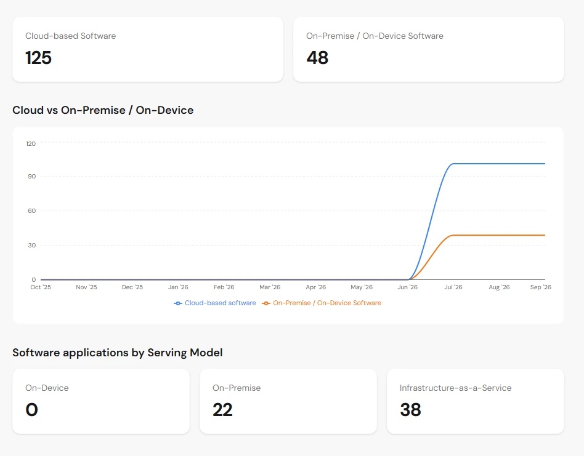Viewport: 584px width, 456px height.
Task: Click the Mar '26 axis label
Action: point(270,287)
